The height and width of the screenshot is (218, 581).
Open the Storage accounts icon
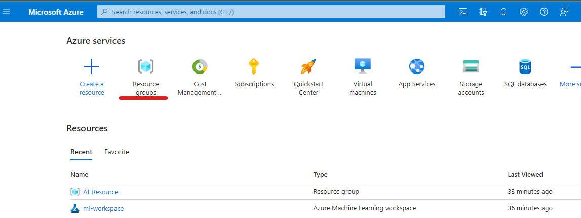coord(471,67)
